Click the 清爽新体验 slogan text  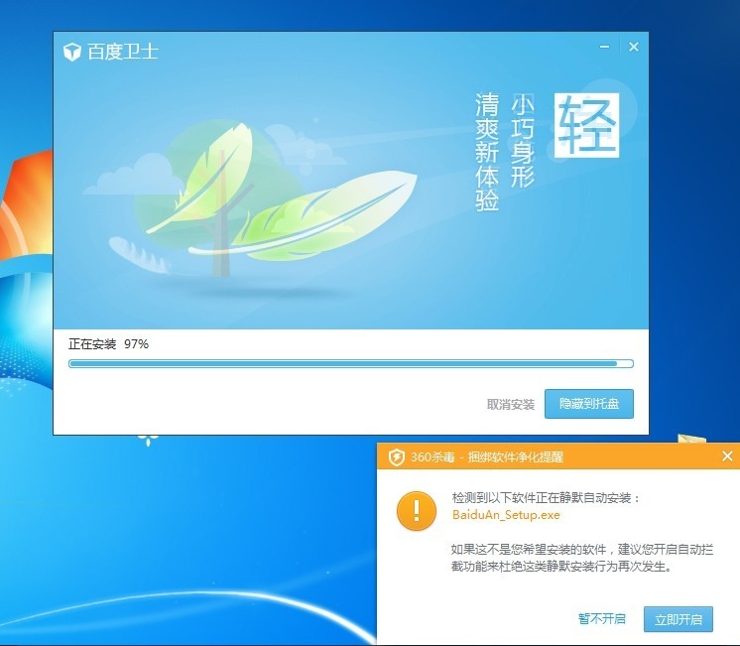487,153
